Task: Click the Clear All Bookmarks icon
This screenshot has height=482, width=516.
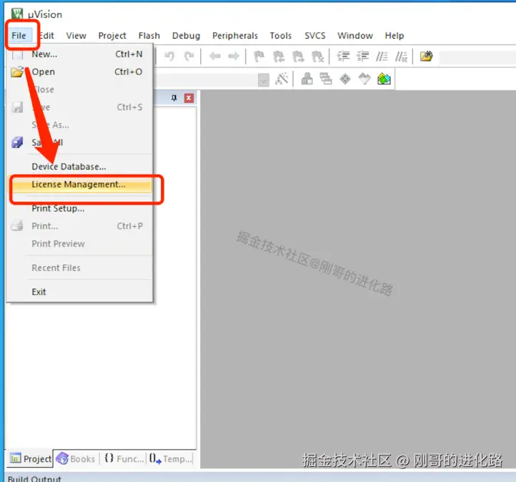Action: [x=317, y=56]
